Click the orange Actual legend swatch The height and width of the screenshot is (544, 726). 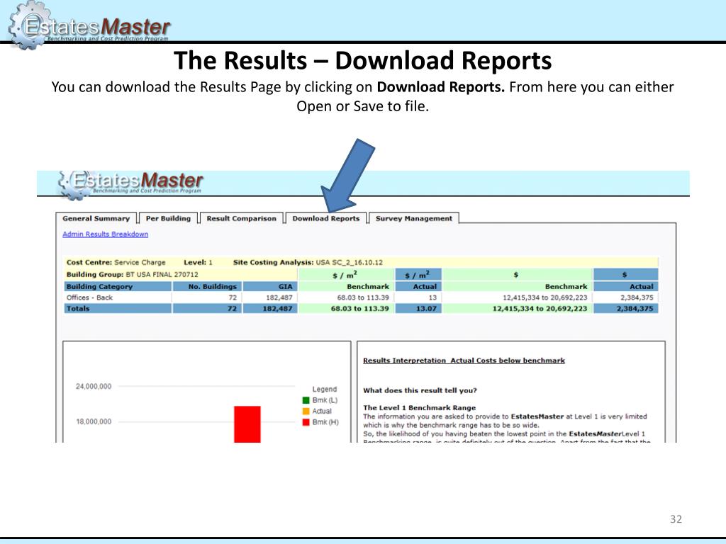(x=306, y=412)
